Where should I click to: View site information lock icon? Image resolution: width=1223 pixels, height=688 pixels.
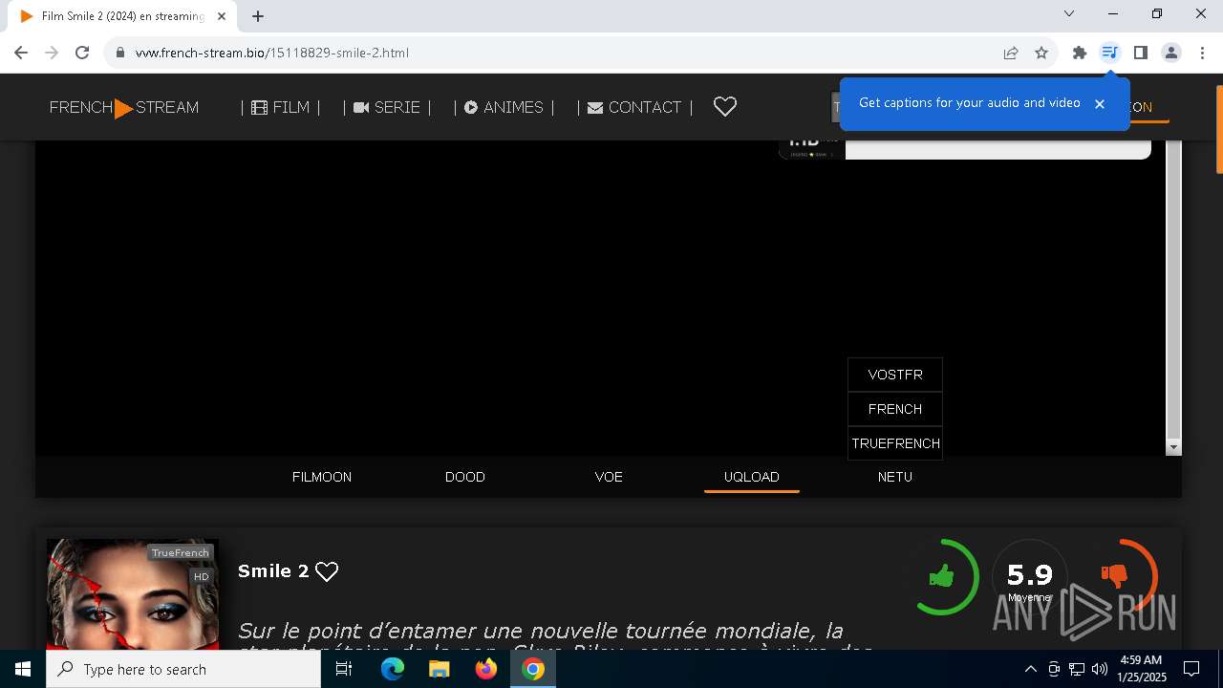pyautogui.click(x=119, y=53)
